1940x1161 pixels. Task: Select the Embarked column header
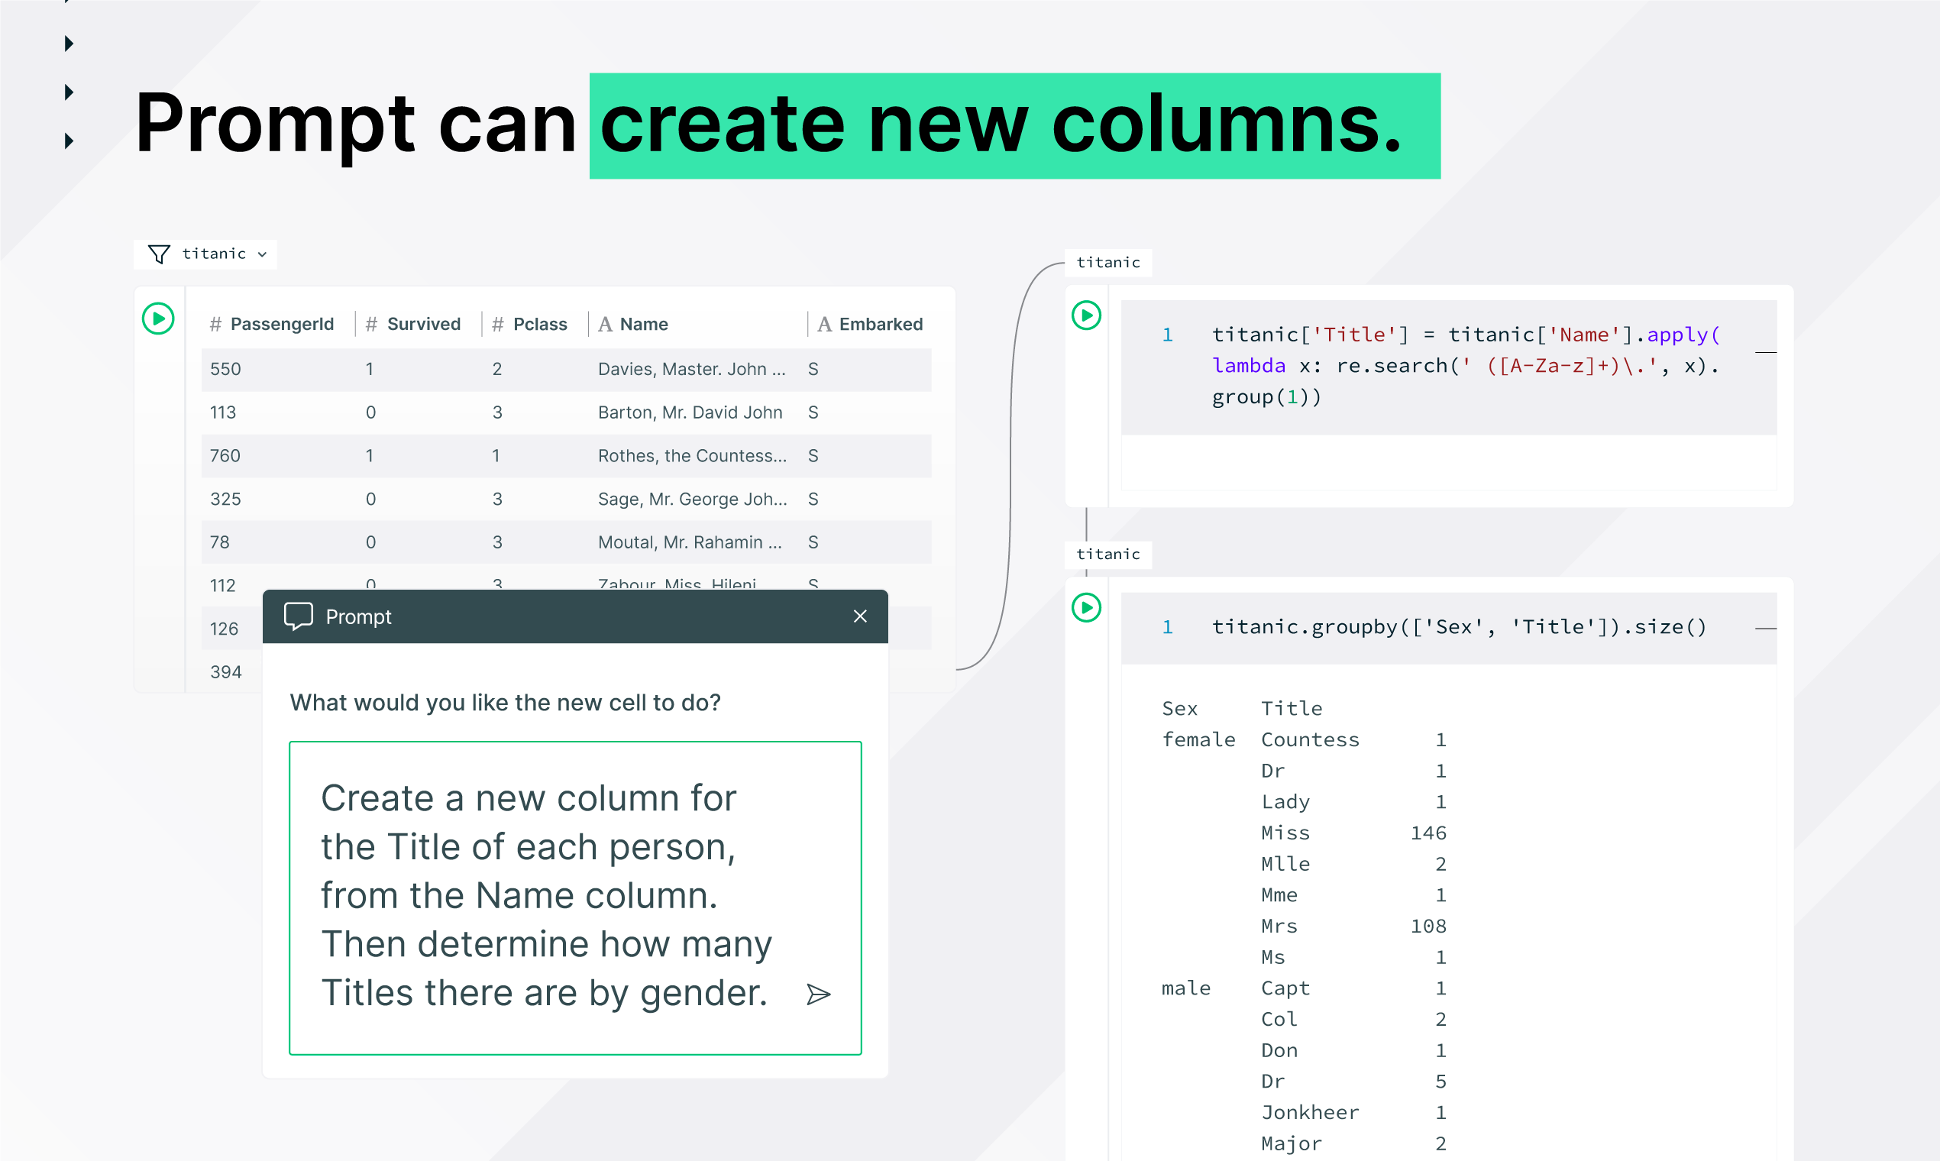pos(880,324)
